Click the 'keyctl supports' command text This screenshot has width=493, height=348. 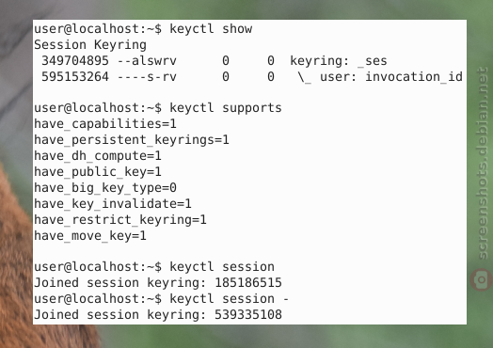tap(226, 108)
